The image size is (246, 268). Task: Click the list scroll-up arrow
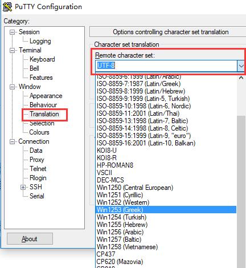tap(241, 78)
